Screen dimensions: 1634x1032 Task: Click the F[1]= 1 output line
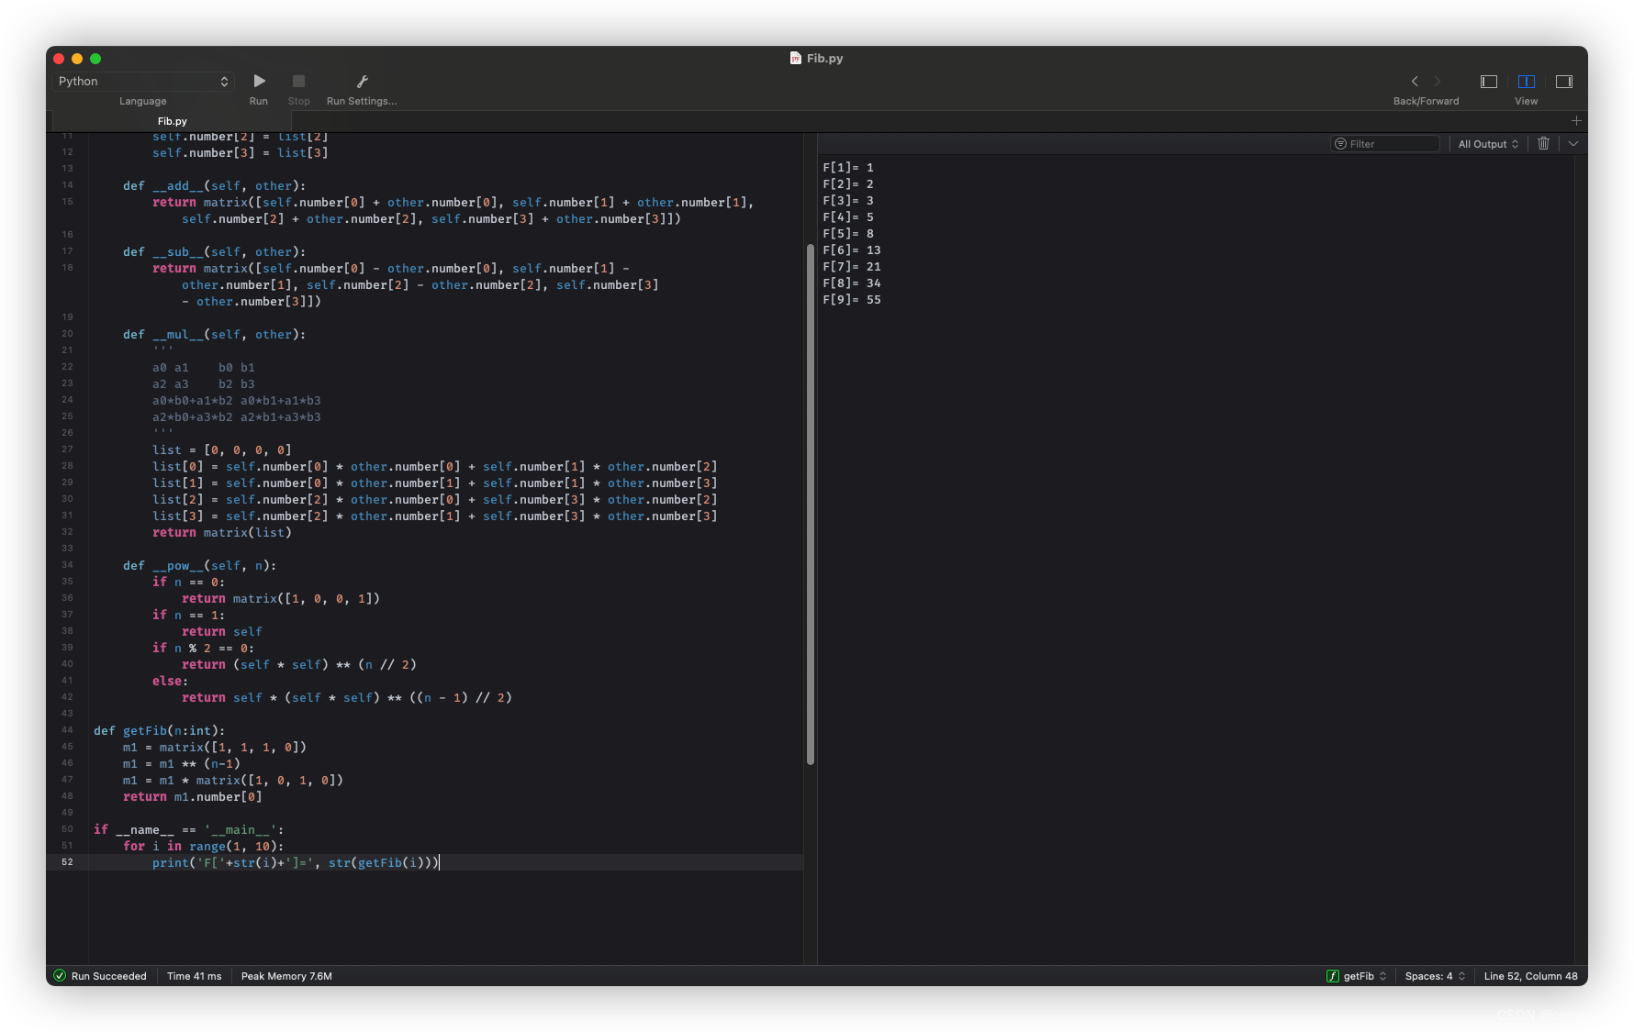coord(848,168)
